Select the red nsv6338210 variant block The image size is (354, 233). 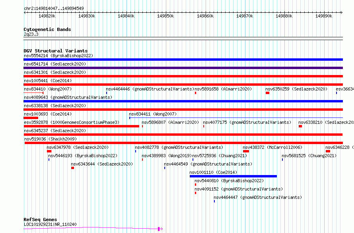(300, 126)
